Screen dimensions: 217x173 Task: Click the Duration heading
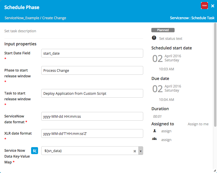(x=160, y=109)
